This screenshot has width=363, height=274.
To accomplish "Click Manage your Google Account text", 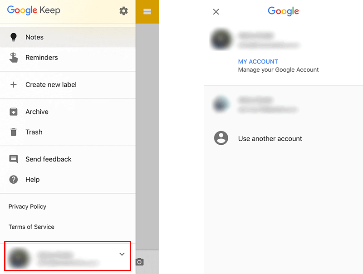I will tap(278, 70).
